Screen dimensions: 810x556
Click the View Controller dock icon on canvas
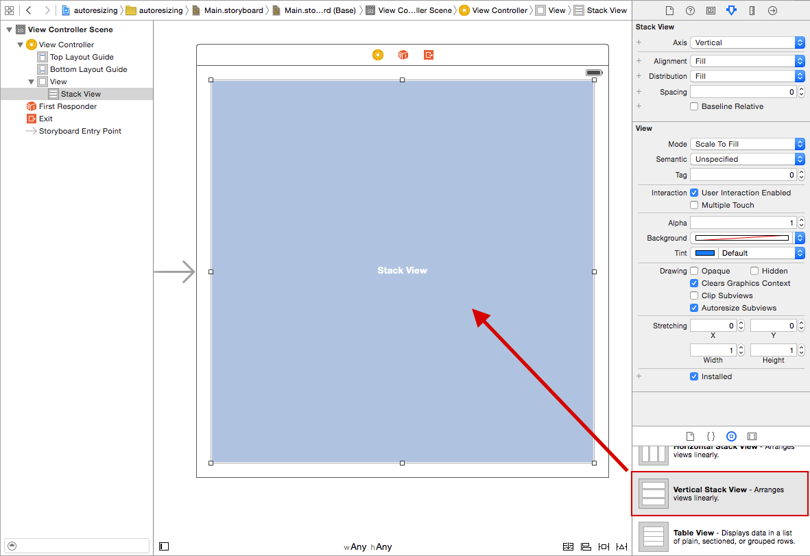click(x=378, y=55)
